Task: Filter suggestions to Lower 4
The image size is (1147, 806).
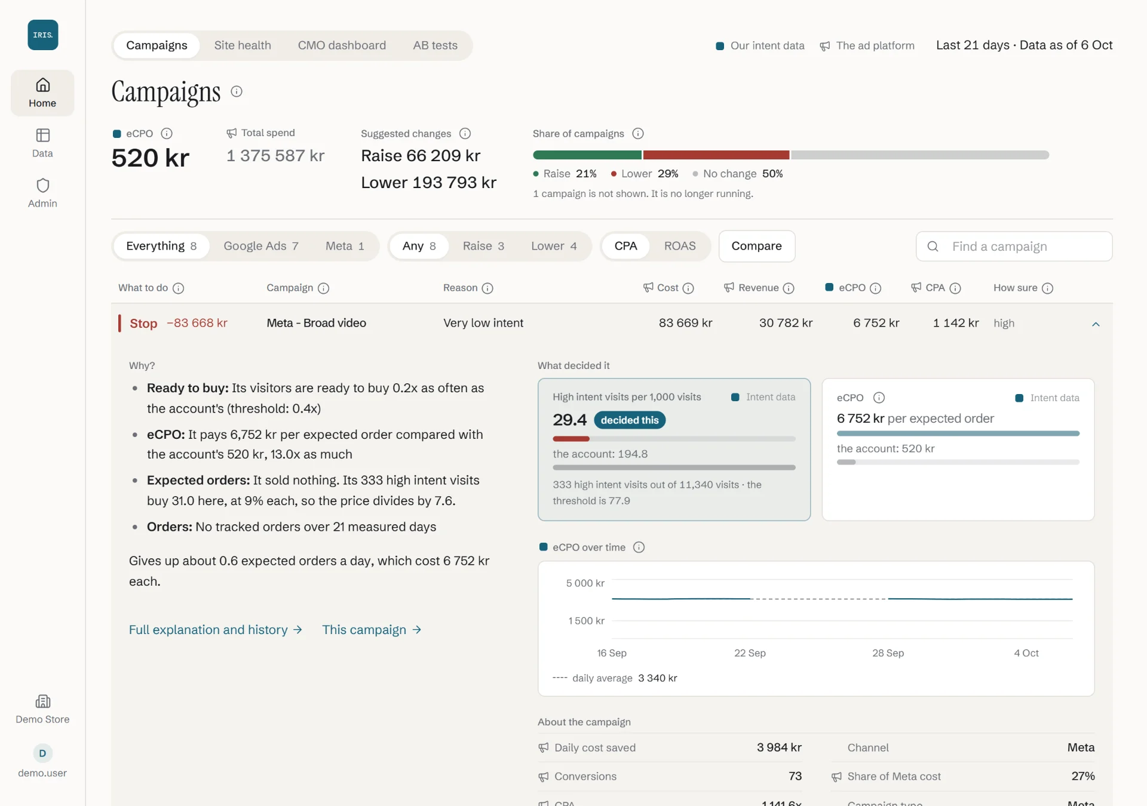Action: (x=554, y=246)
